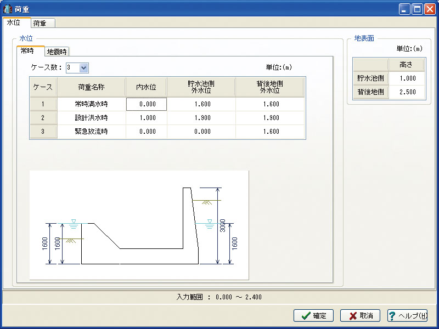Image resolution: width=439 pixels, height=329 pixels.
Task: Select row header for case 3
Action: tap(43, 132)
